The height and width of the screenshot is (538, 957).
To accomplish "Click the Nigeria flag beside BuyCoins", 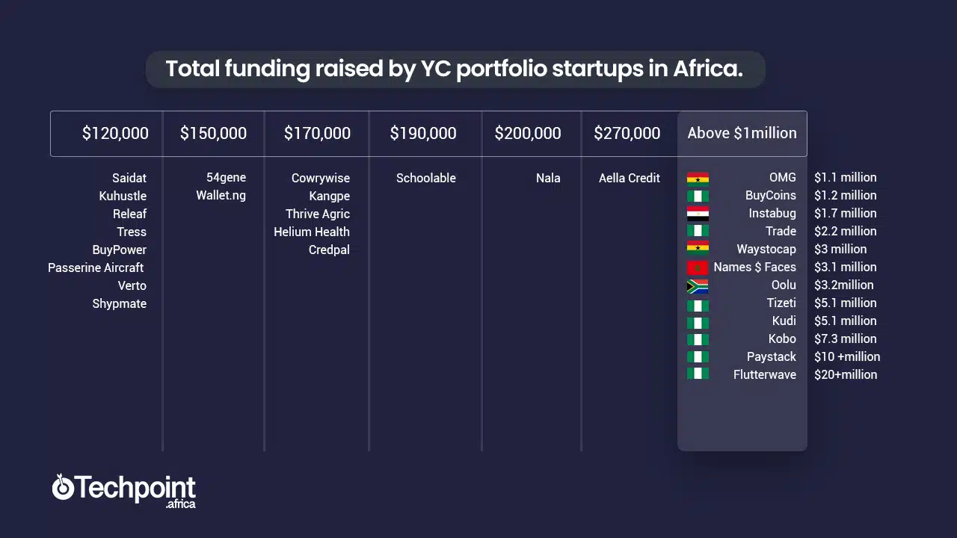I will (698, 196).
